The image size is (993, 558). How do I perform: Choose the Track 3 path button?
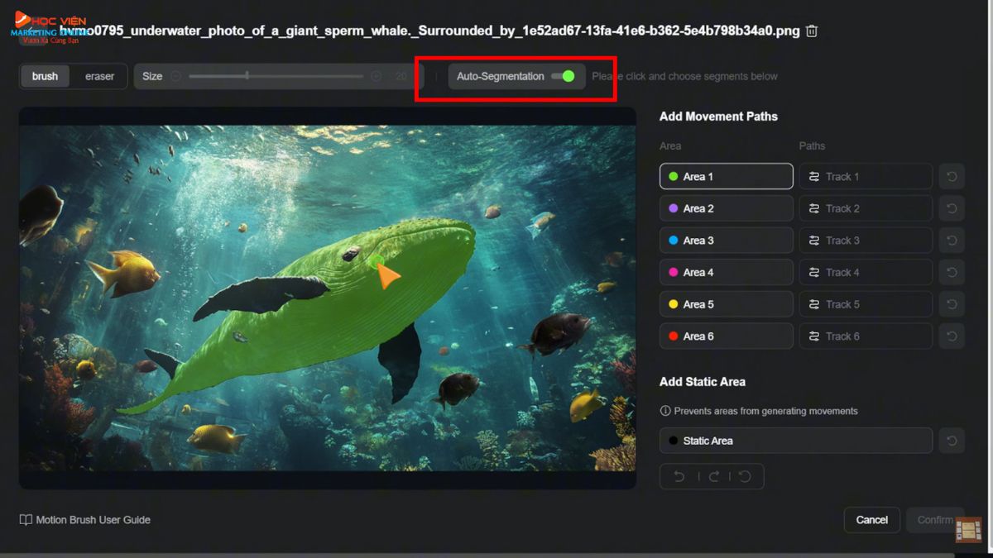(x=866, y=241)
